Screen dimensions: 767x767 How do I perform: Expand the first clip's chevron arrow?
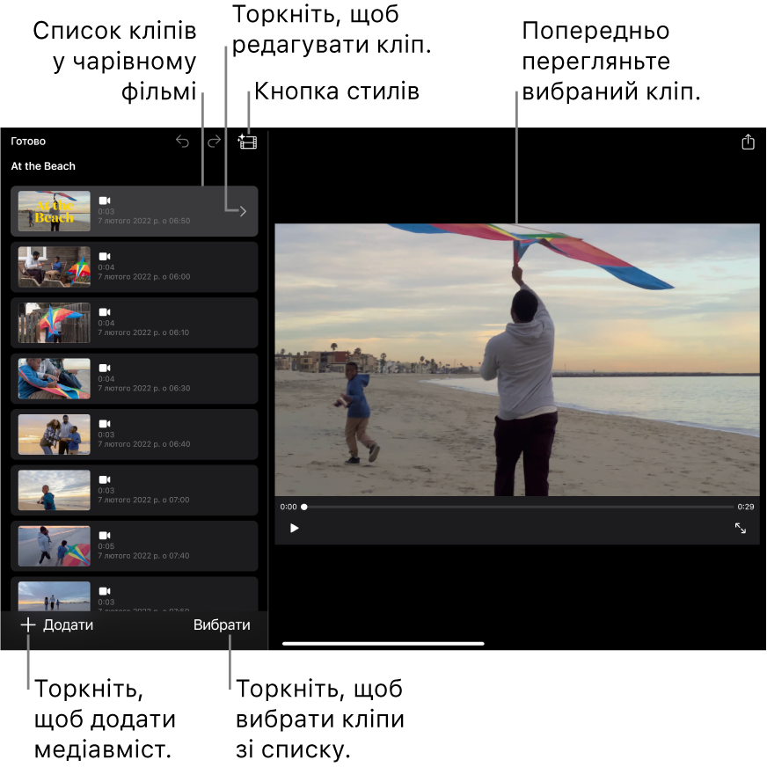(243, 211)
